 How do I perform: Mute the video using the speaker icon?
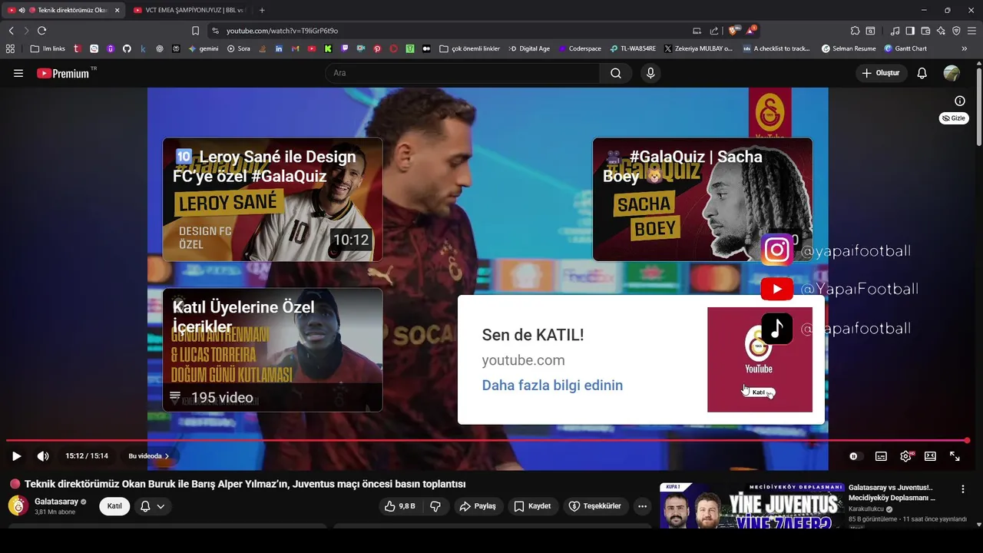(x=43, y=456)
